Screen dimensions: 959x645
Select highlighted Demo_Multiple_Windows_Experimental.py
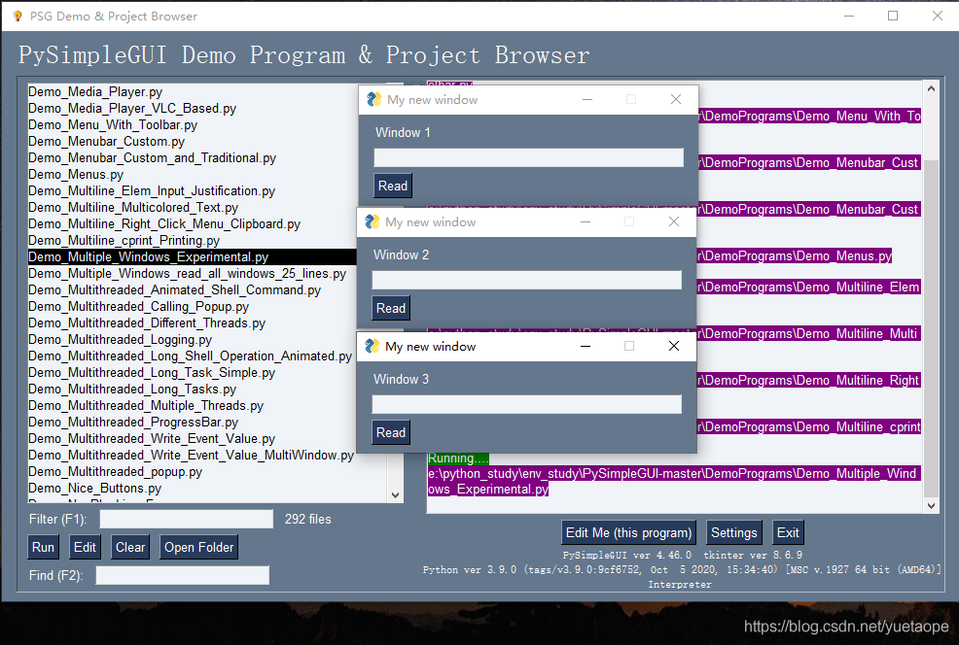click(x=192, y=256)
